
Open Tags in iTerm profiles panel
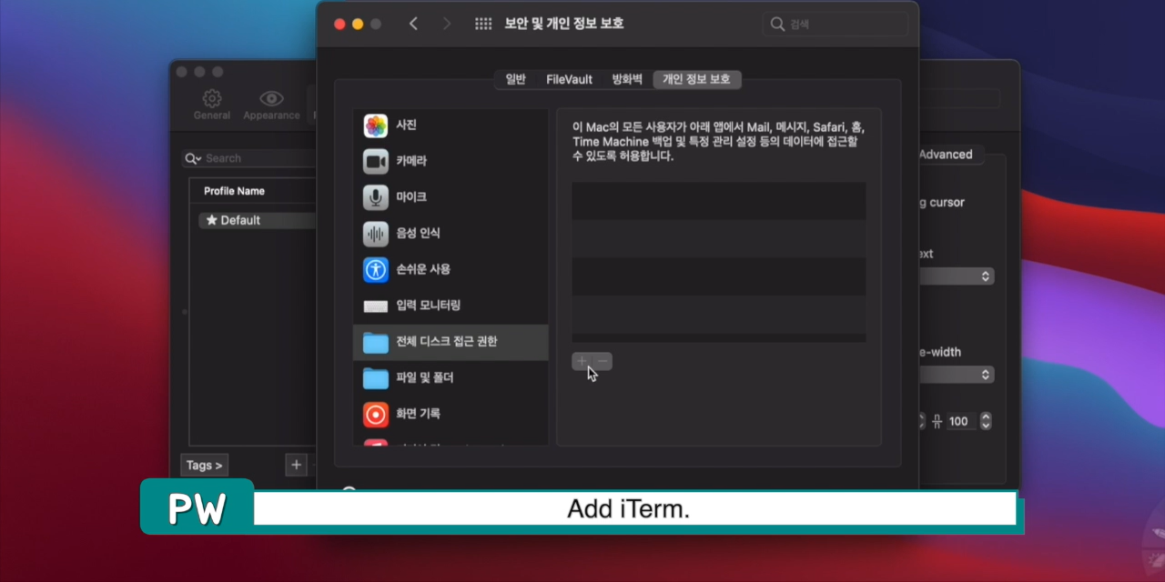coord(204,465)
